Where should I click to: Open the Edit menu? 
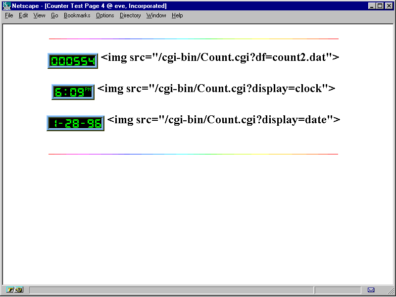pos(23,15)
